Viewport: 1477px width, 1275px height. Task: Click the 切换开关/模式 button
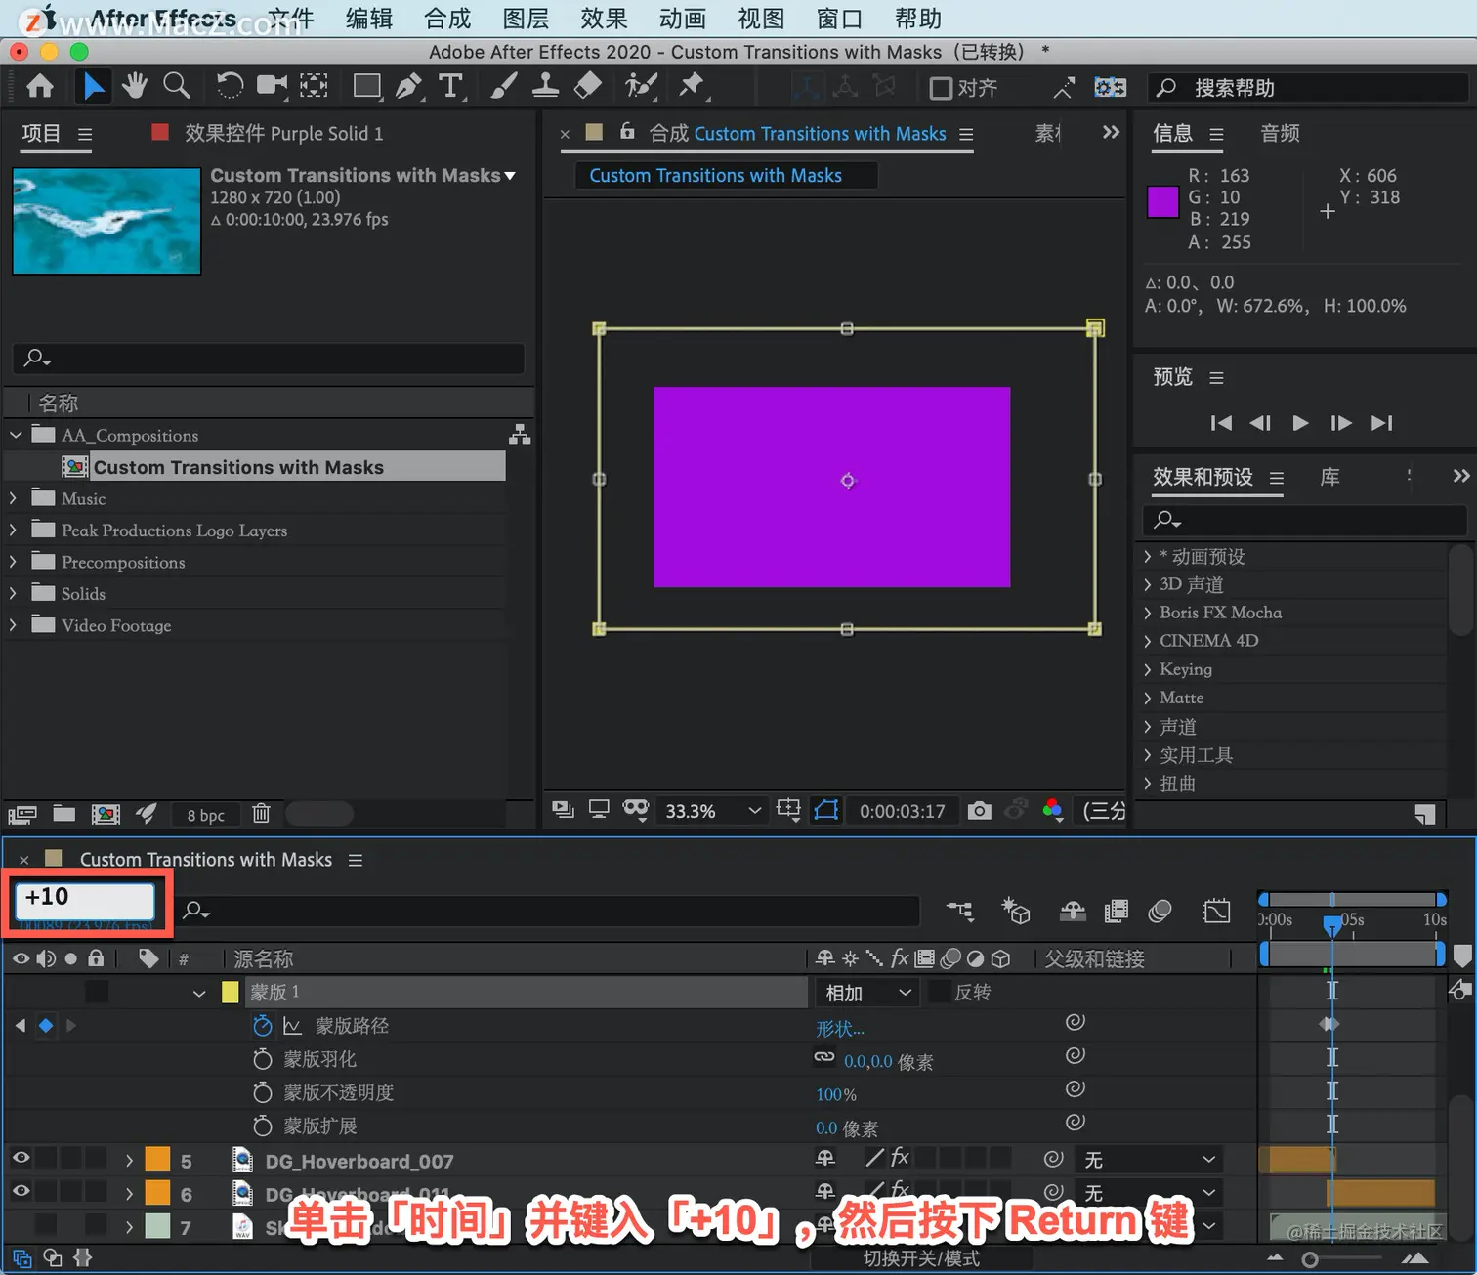921,1258
